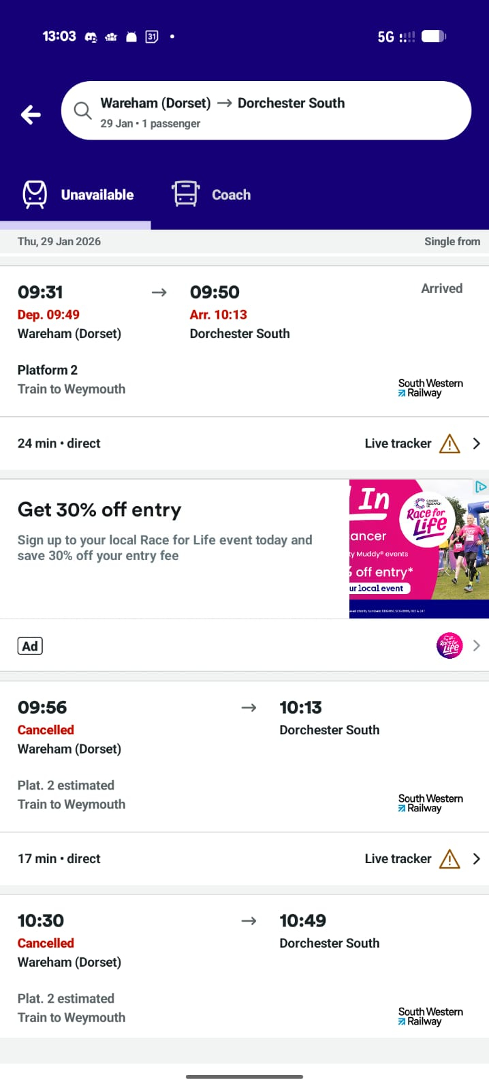Tap the back arrow icon

[x=31, y=114]
